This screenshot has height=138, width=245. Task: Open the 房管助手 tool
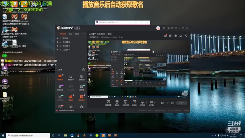pyautogui.click(x=71, y=78)
